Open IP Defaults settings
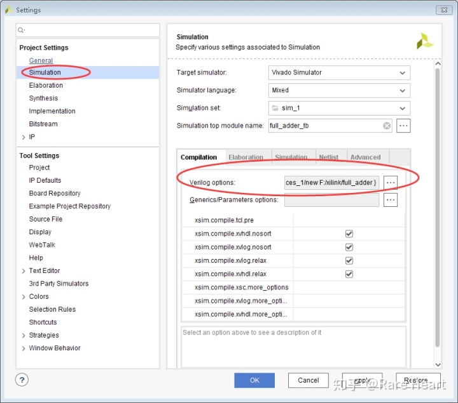This screenshot has width=458, height=403. point(45,180)
